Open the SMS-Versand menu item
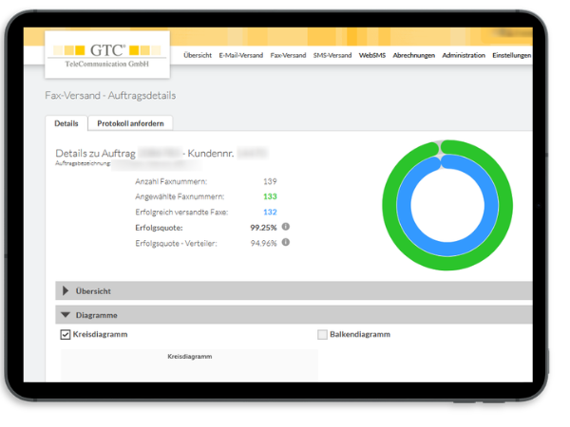 [x=332, y=56]
